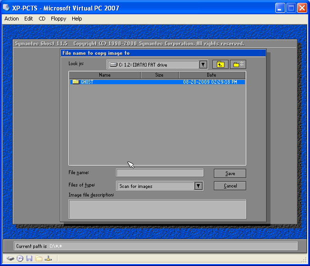Sort by the Name column header
The image size is (310, 266).
coord(105,75)
